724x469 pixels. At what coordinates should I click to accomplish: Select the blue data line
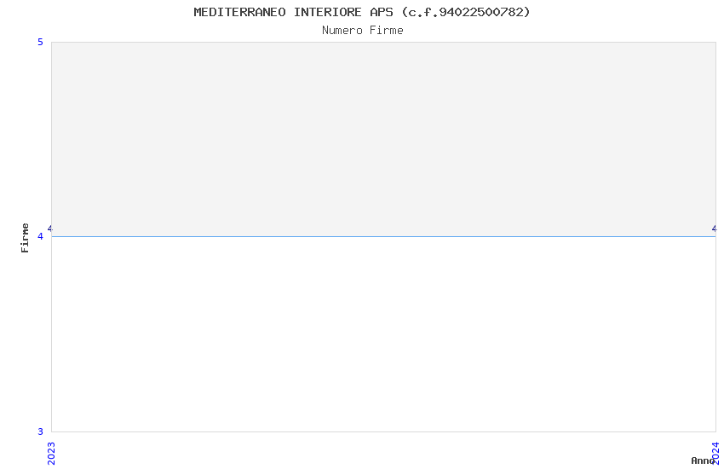(x=383, y=236)
